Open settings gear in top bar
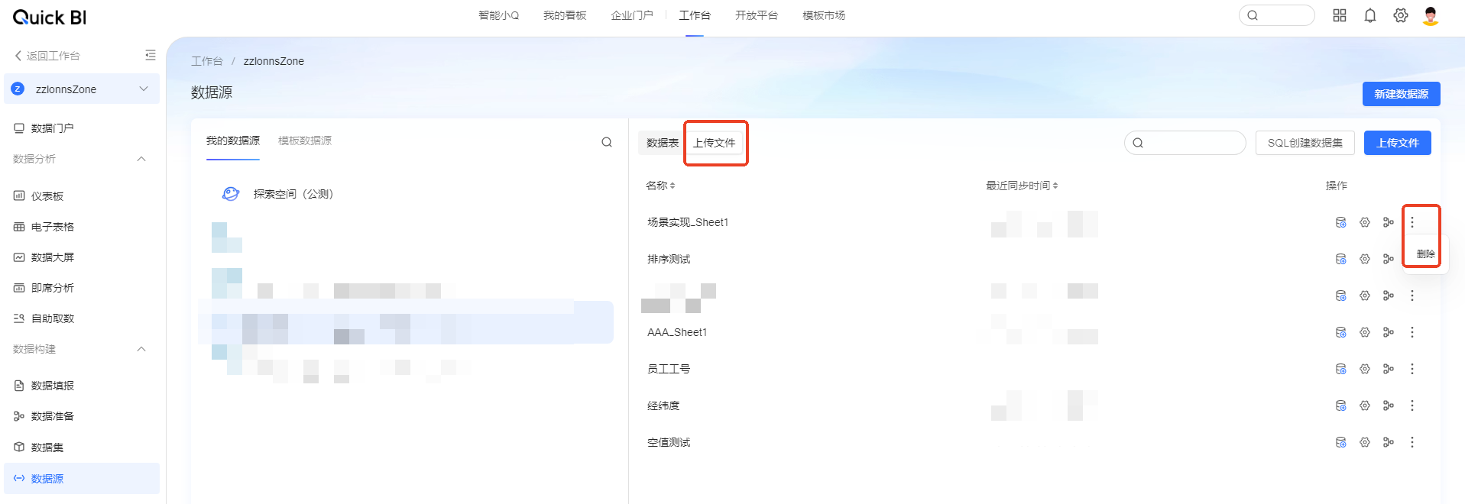Viewport: 1465px width, 504px height. coord(1400,16)
